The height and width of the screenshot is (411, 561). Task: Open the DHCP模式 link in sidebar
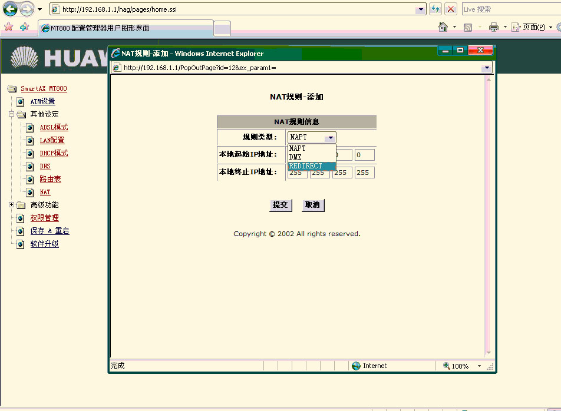point(54,153)
